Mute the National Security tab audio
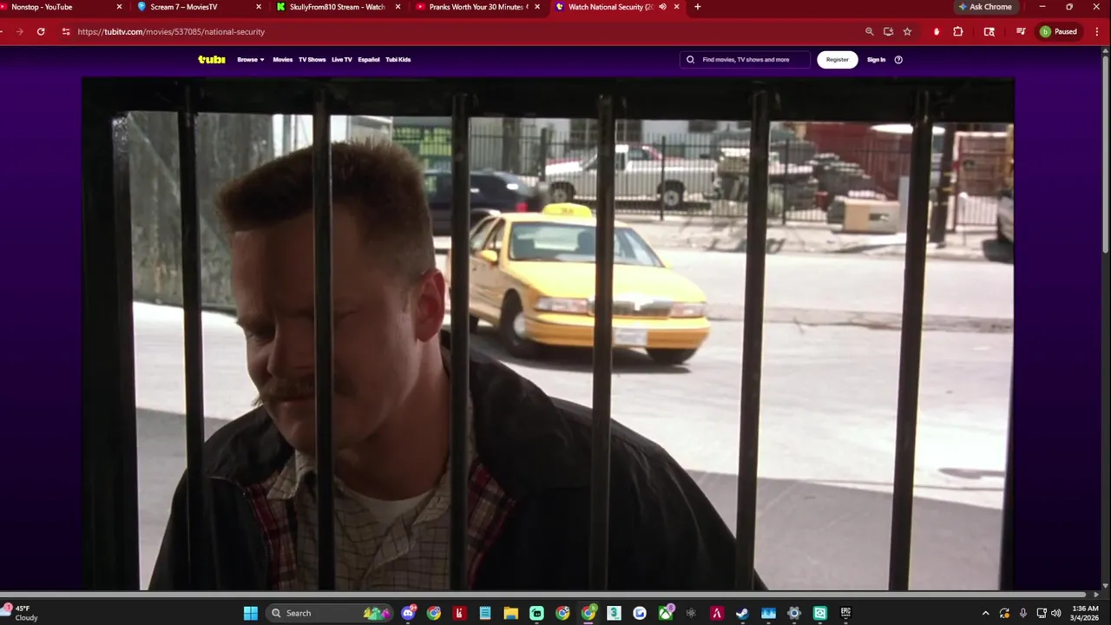1111x625 pixels. pyautogui.click(x=662, y=7)
